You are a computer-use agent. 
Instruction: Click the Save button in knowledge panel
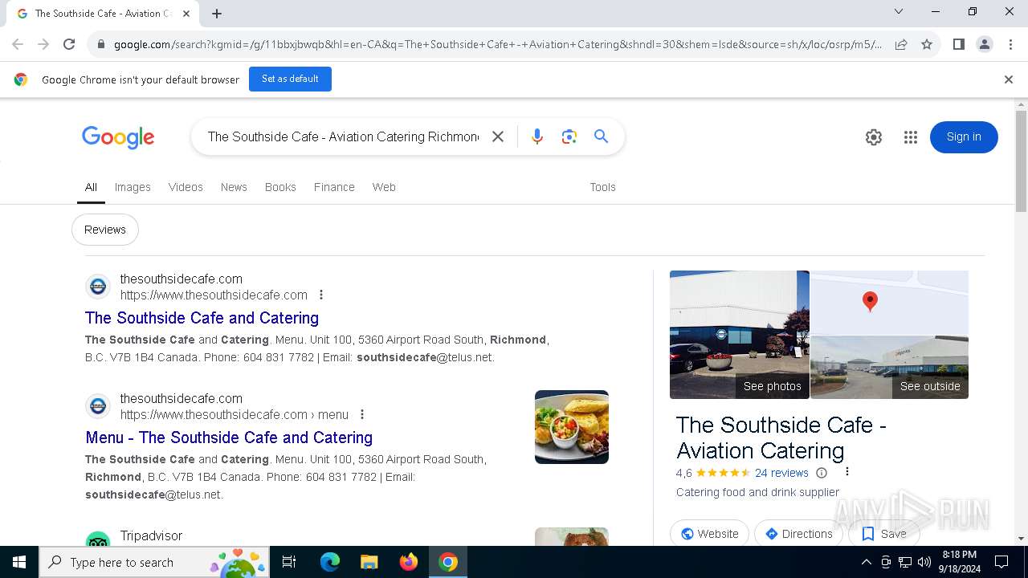[x=883, y=534]
